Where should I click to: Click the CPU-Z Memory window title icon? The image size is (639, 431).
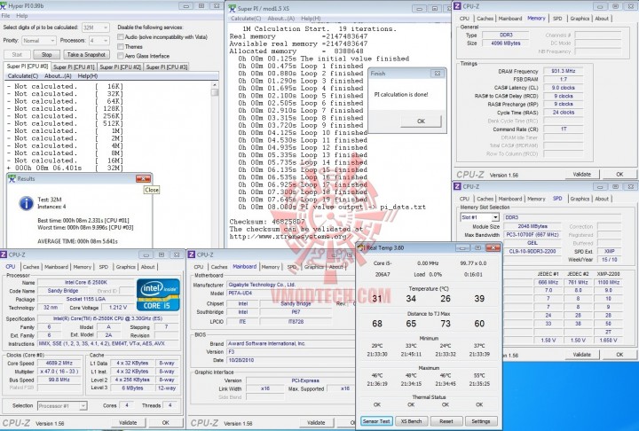tap(457, 6)
